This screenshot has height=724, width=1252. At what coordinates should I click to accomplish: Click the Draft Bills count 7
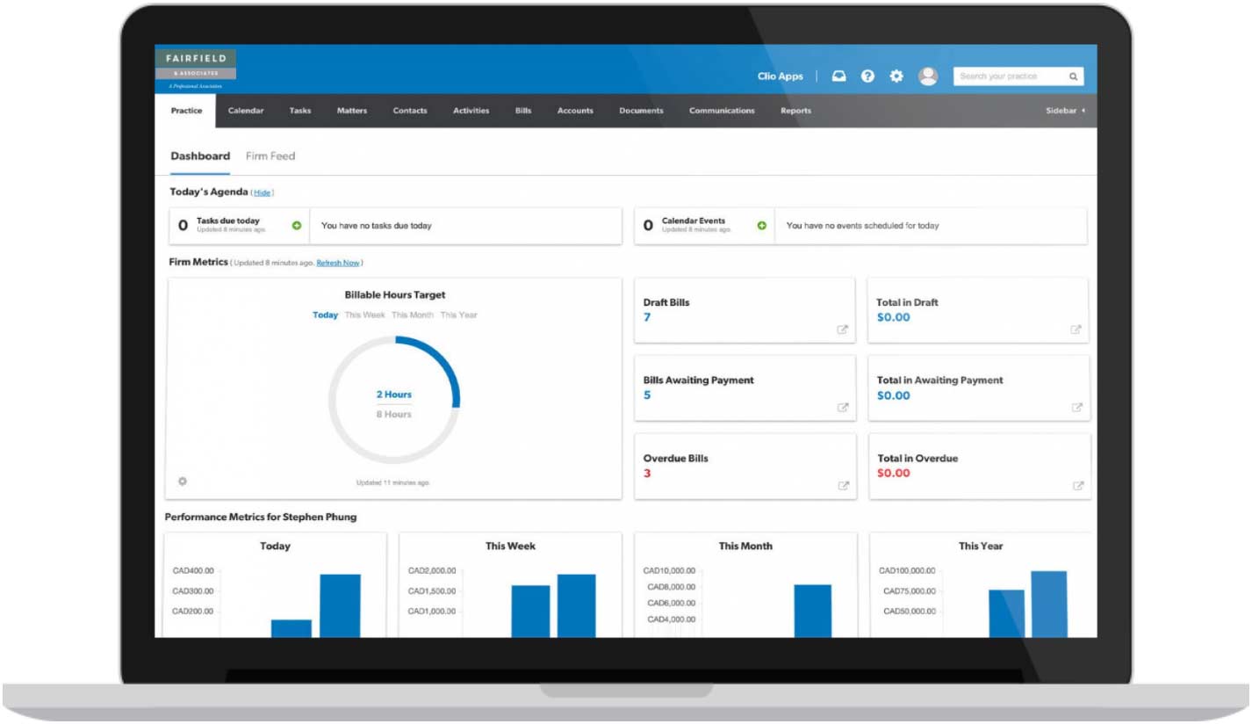(647, 317)
